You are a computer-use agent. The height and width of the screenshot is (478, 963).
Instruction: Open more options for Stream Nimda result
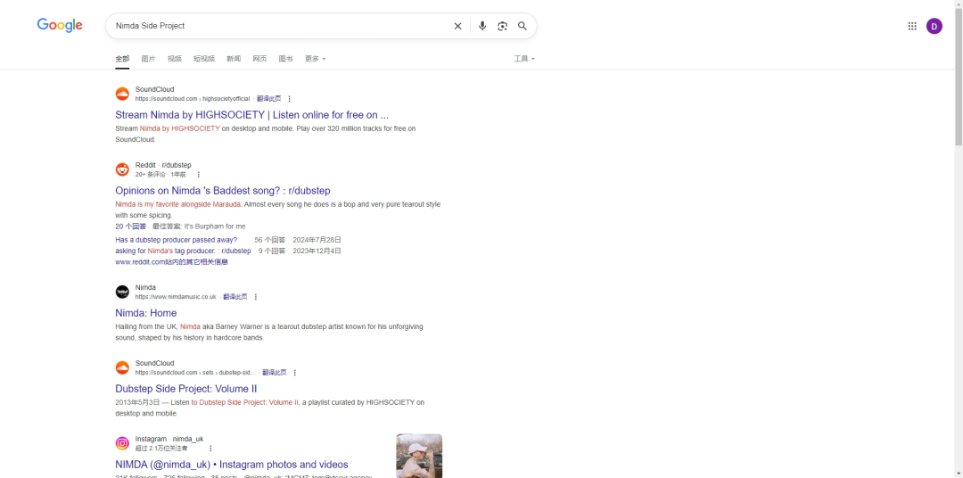click(x=290, y=99)
